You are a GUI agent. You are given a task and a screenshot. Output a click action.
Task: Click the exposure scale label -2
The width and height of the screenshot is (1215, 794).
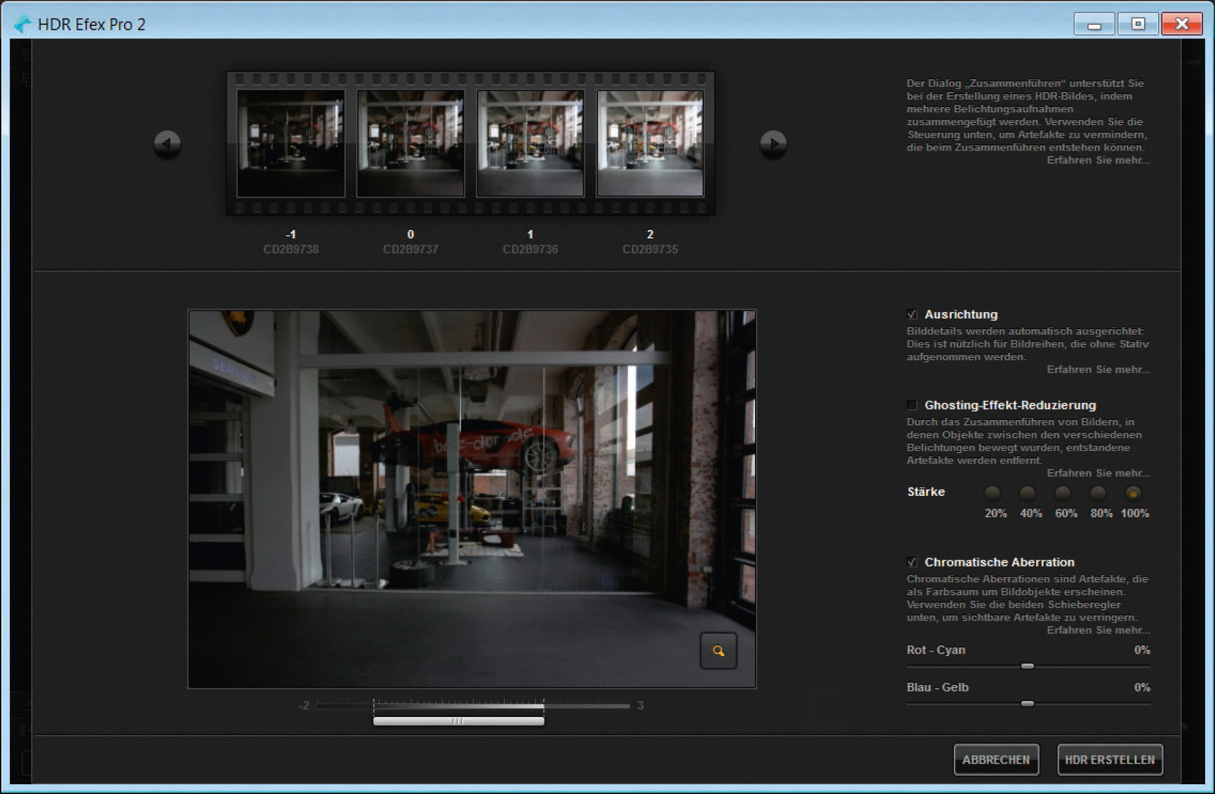click(304, 705)
